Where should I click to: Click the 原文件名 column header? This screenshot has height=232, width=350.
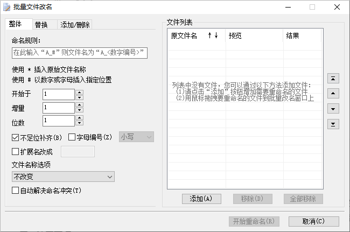tap(197, 36)
